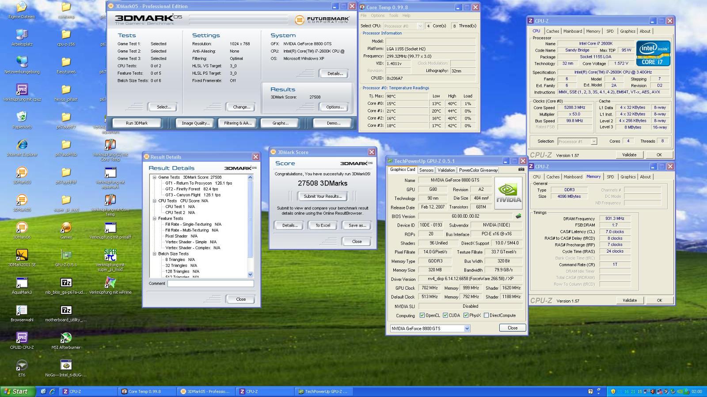Click the Result Details scrollbar up arrow
707x397 pixels.
251,177
